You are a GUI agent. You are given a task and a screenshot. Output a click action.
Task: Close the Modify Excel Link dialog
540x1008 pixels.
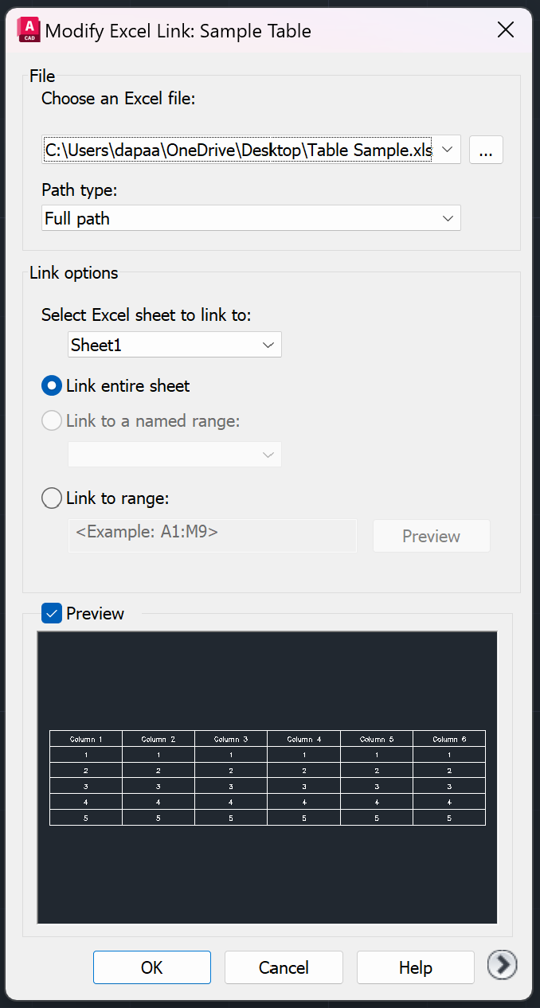coord(505,30)
